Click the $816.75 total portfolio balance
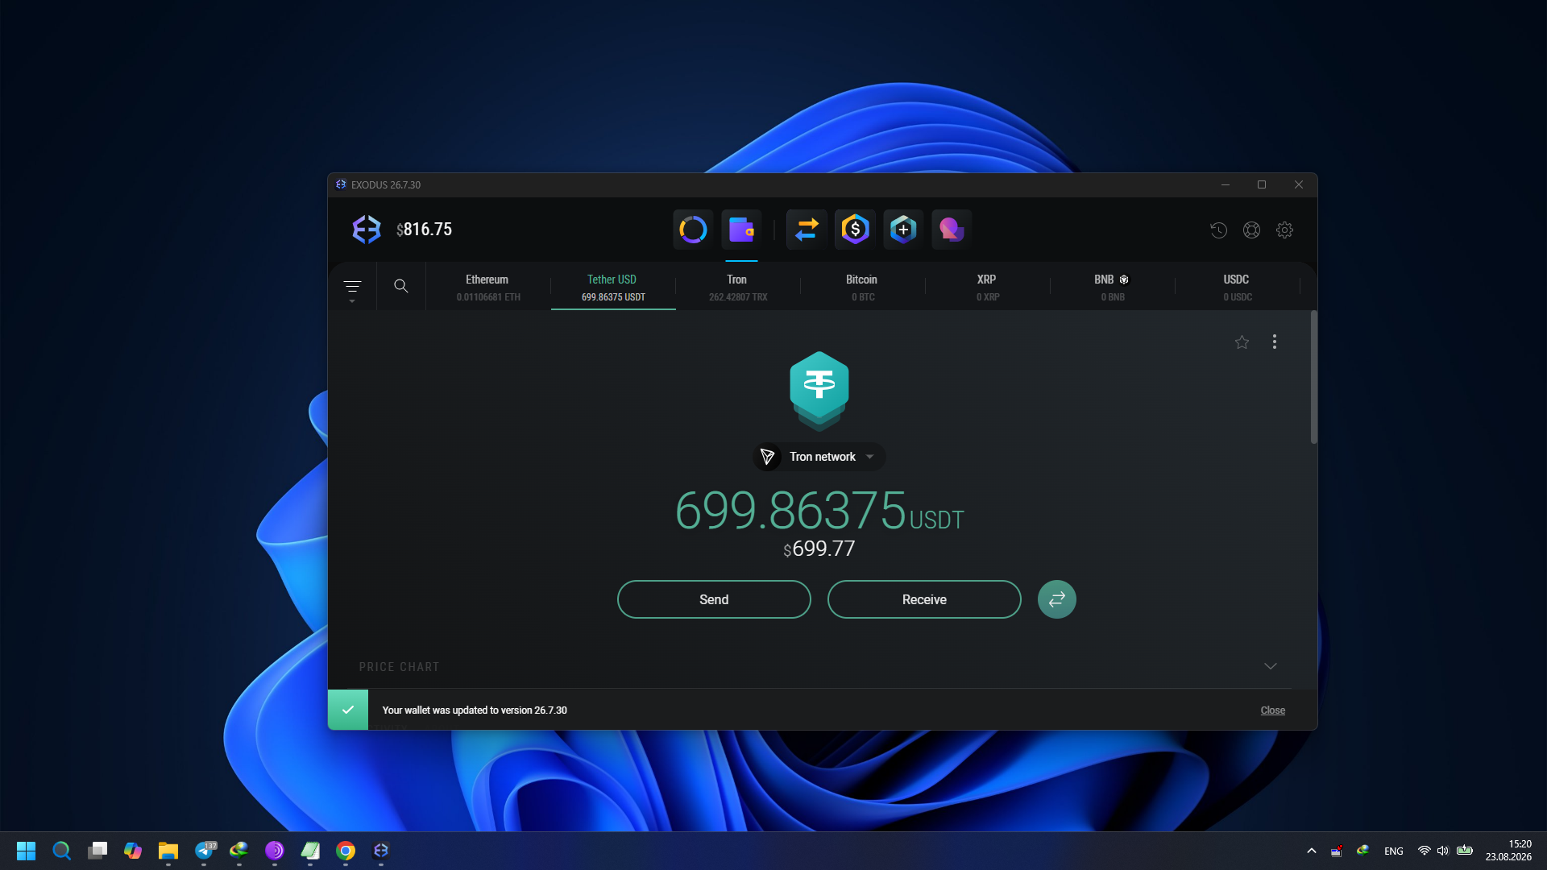Screen dimensions: 1547x870 (425, 230)
